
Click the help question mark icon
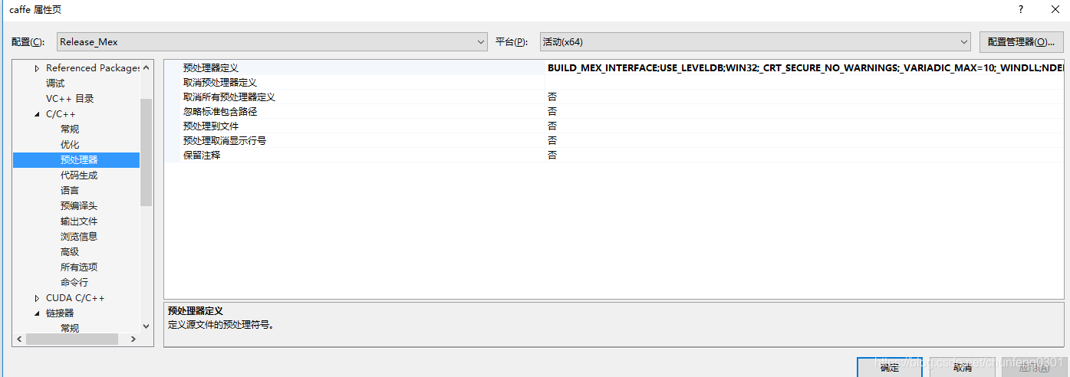(x=1020, y=9)
